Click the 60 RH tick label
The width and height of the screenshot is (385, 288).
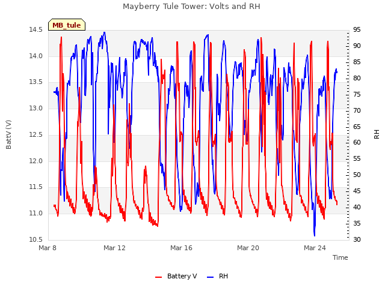coord(357,143)
